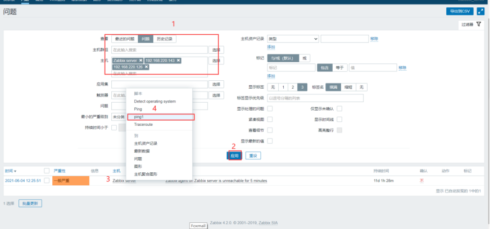Sort by time column arrow
Image resolution: width=490 pixels, height=229 pixels.
point(15,171)
